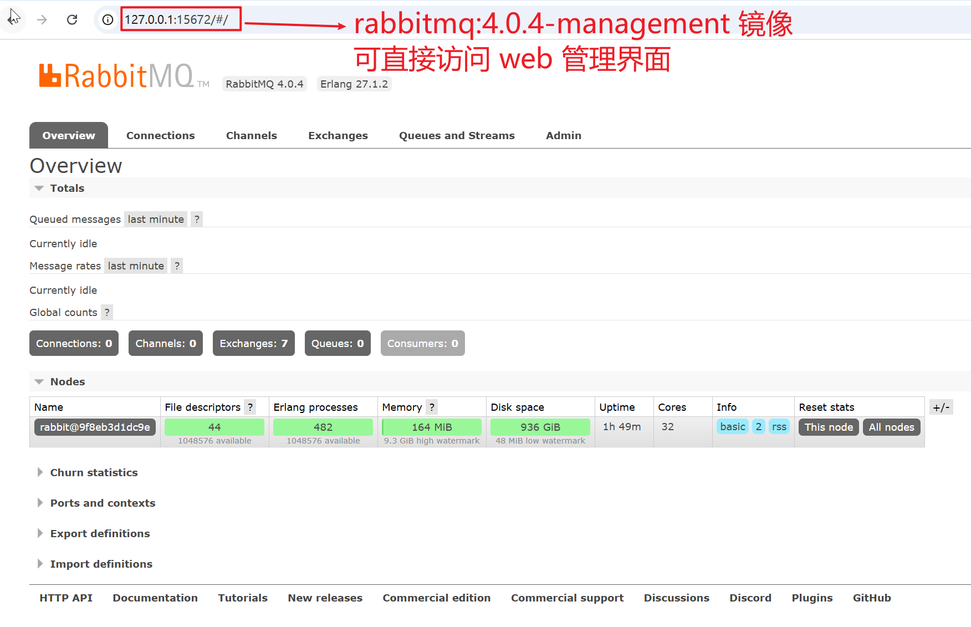
Task: Click 48 MiB low watermark text
Action: [x=540, y=441]
